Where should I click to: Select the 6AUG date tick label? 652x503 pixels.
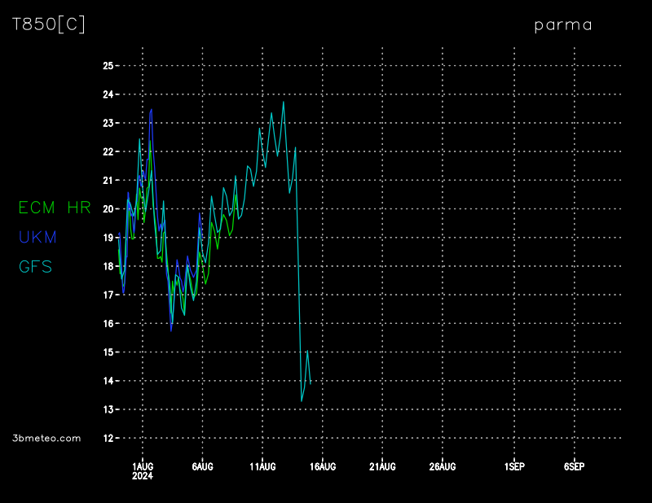coord(202,466)
